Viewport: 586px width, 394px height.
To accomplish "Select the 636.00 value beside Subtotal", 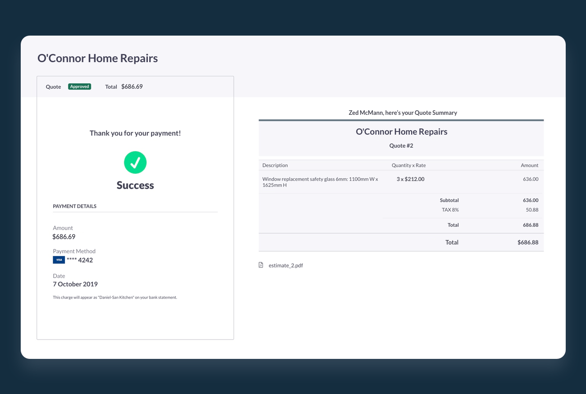I will click(531, 200).
